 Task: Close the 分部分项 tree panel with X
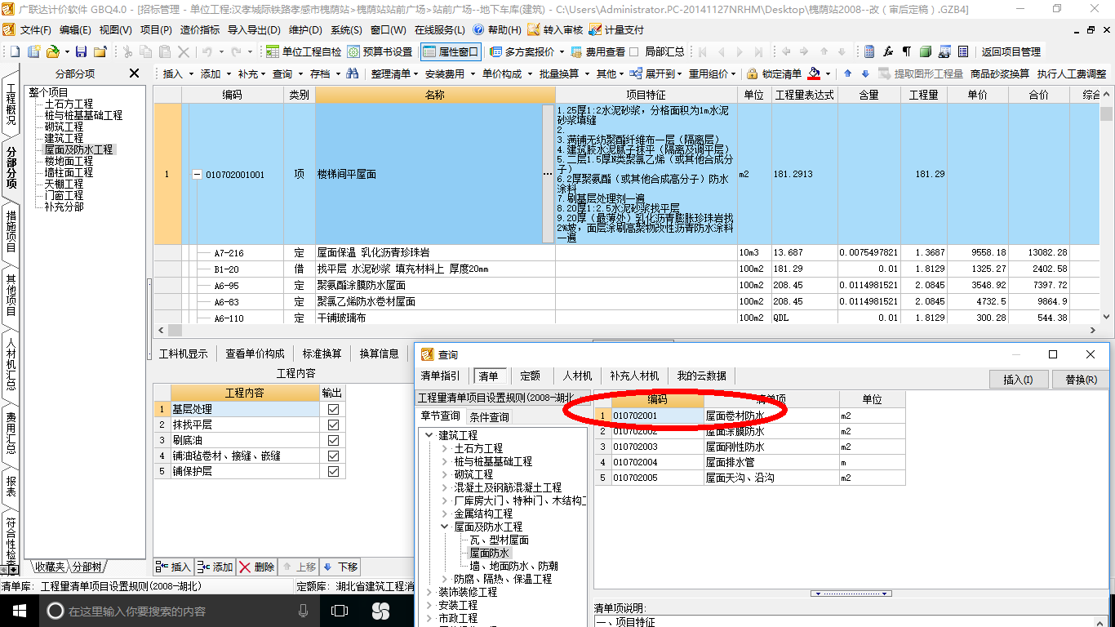click(x=135, y=73)
